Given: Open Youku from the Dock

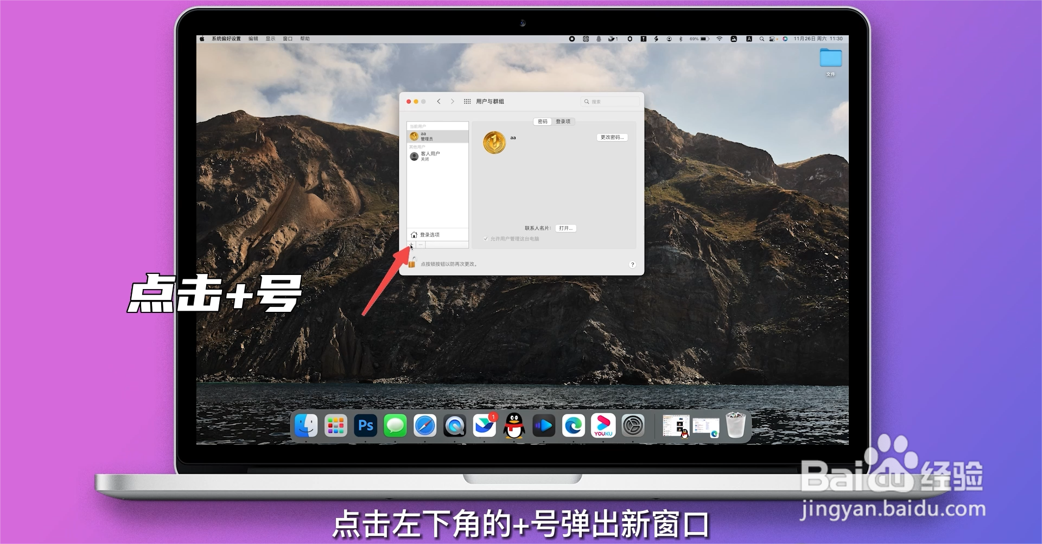Looking at the screenshot, I should pos(603,426).
